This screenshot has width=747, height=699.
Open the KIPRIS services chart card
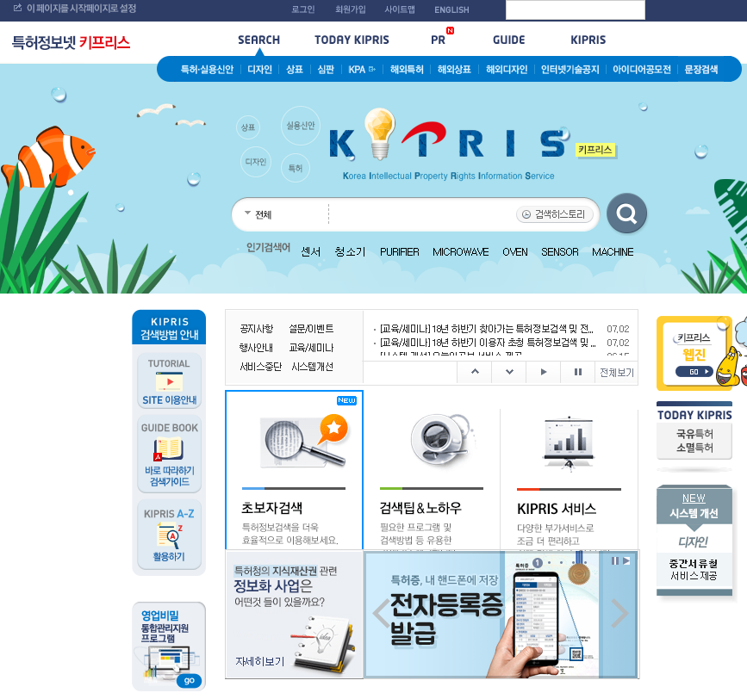point(569,479)
